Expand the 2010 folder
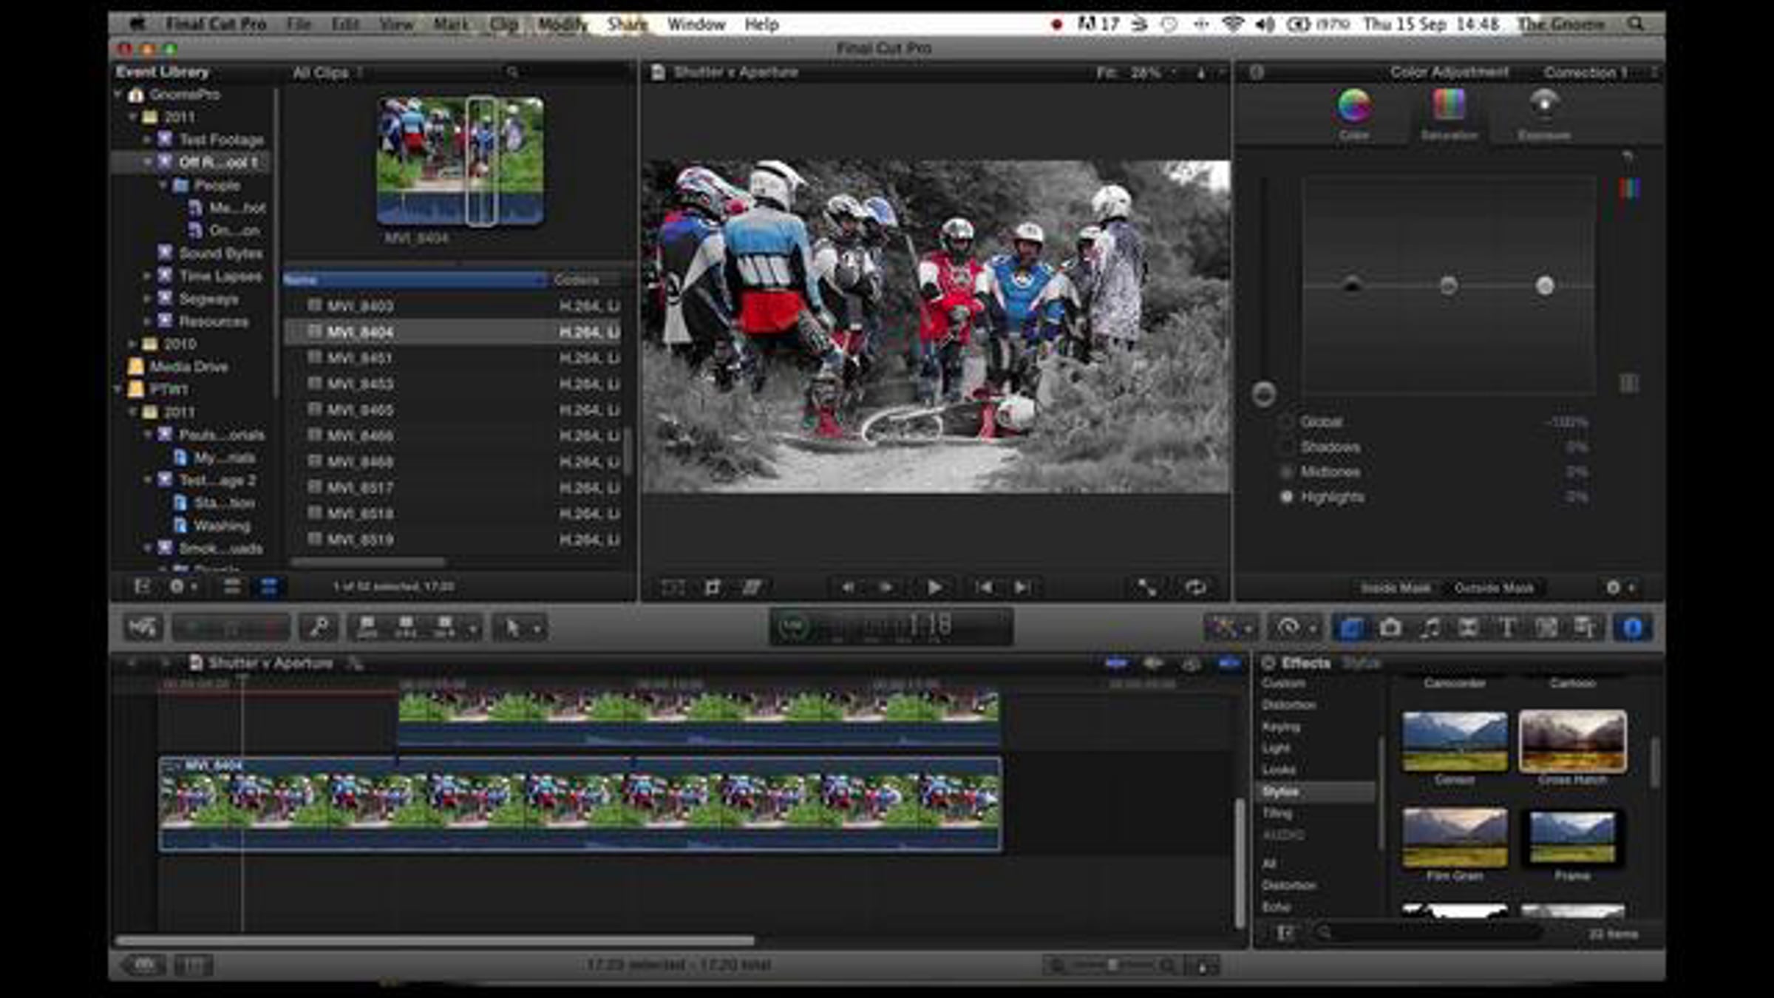Image resolution: width=1774 pixels, height=998 pixels. [x=132, y=344]
